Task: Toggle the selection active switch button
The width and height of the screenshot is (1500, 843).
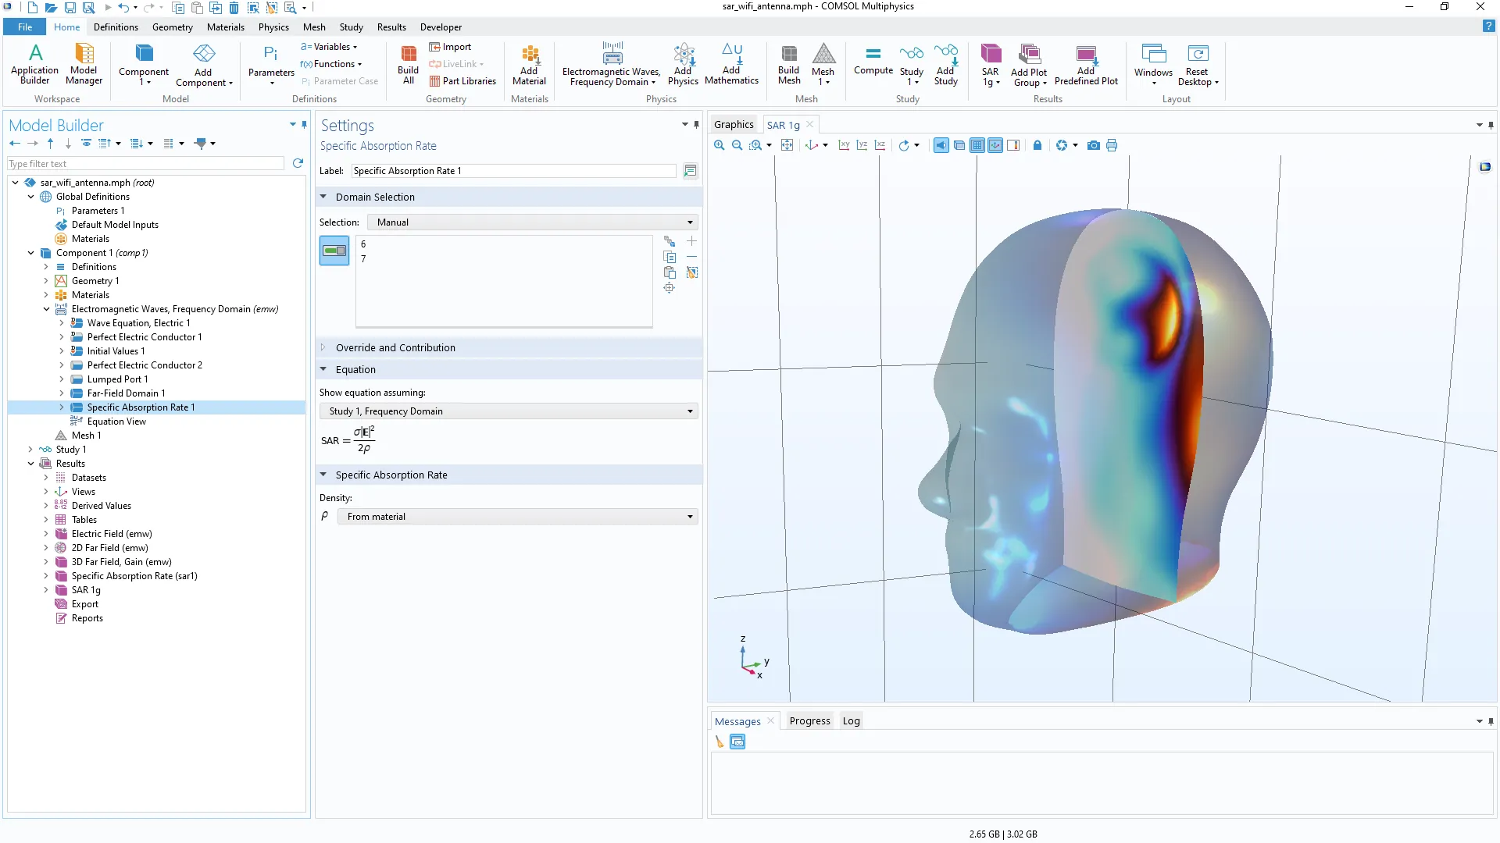Action: click(x=334, y=251)
